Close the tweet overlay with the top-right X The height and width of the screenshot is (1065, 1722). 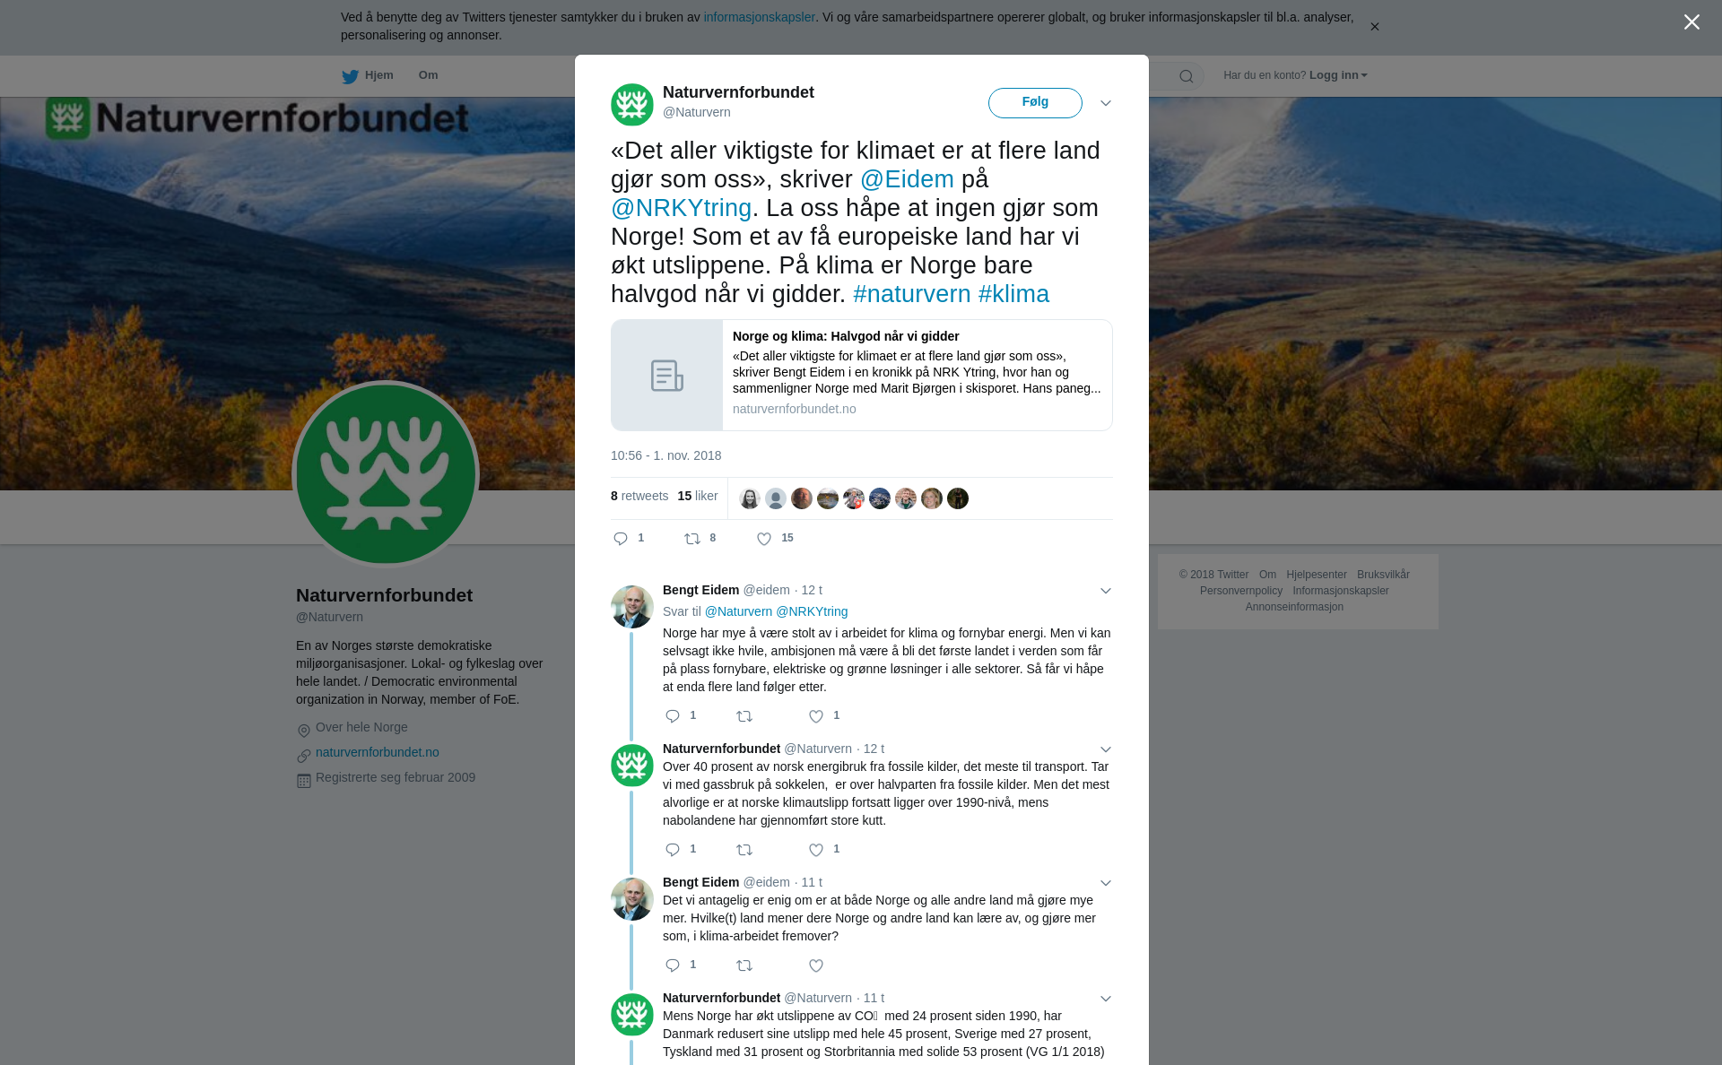1692,22
